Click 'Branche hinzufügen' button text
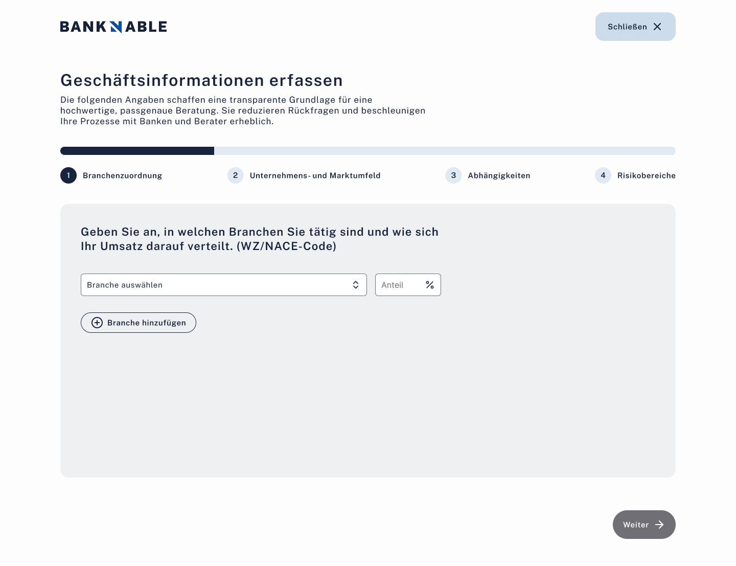 point(147,323)
